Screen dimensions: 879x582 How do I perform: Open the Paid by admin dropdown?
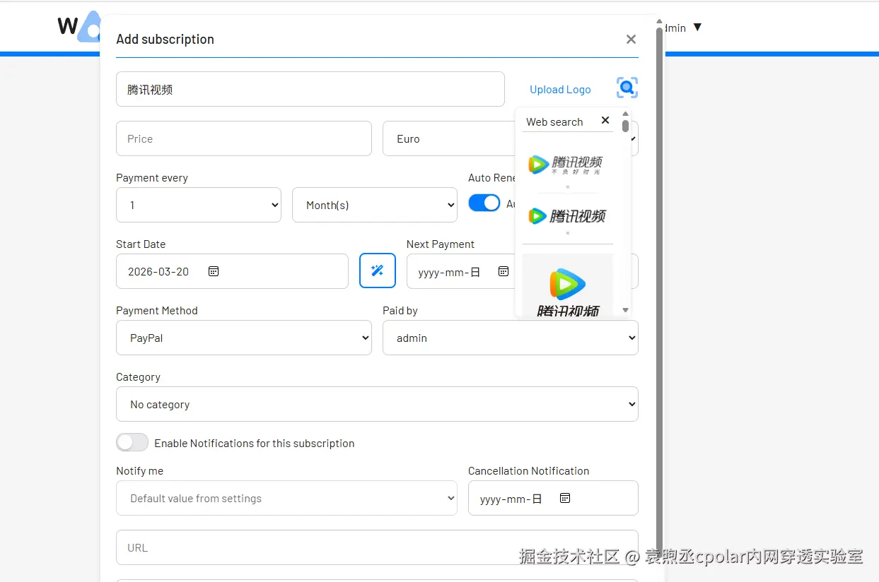511,338
